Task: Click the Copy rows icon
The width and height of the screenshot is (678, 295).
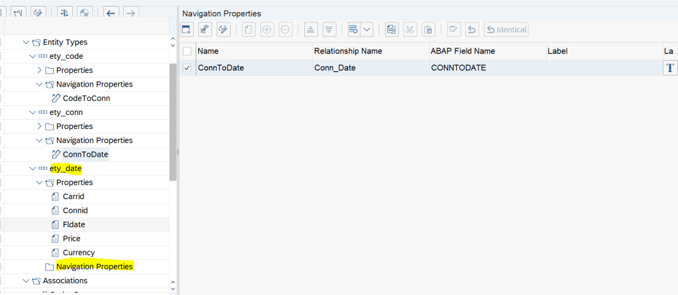Action: pyautogui.click(x=391, y=29)
